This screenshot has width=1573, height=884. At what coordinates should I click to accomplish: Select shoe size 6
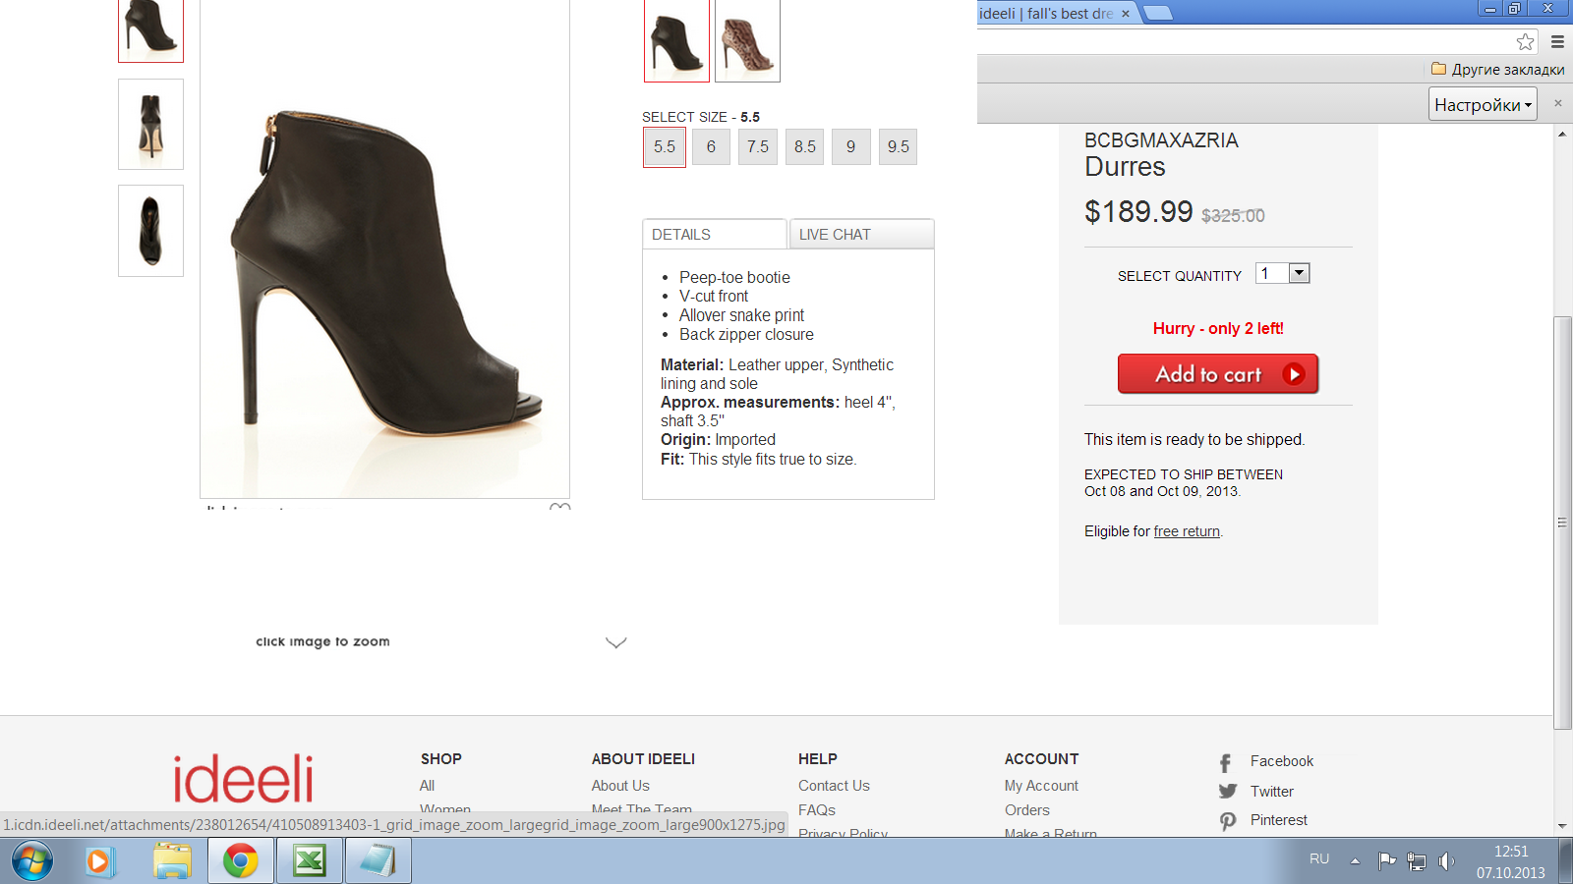(711, 147)
